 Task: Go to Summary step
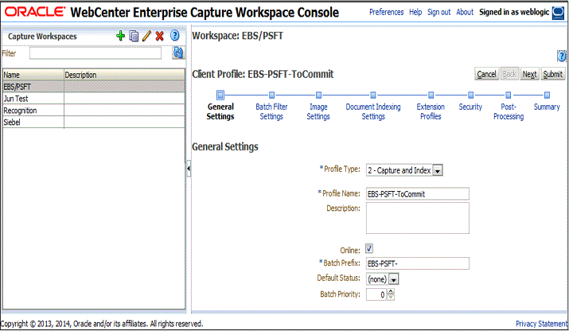pos(547,107)
